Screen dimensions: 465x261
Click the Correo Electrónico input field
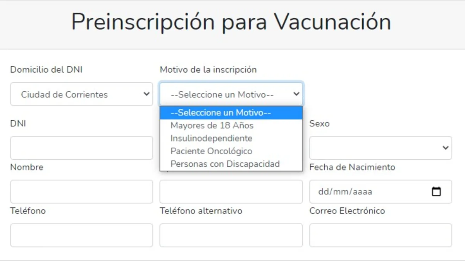(381, 235)
